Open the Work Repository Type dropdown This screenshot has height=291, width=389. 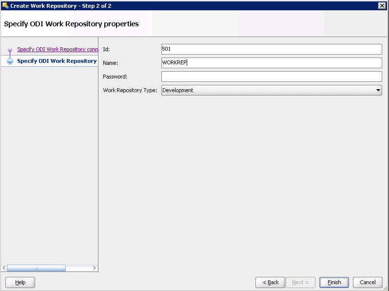click(x=272, y=90)
